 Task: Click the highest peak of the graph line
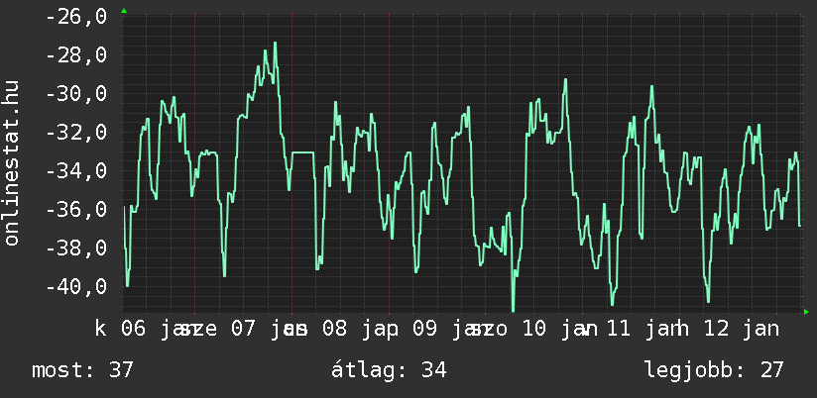(x=275, y=44)
